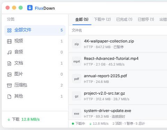Click the 分类 sidebar heading
The image size is (167, 130).
pos(11,19)
